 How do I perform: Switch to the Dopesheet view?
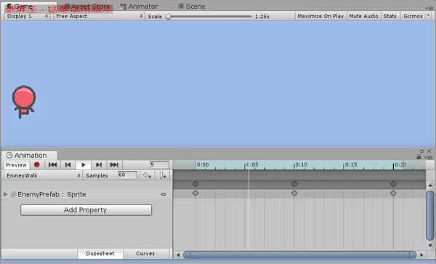coord(100,253)
